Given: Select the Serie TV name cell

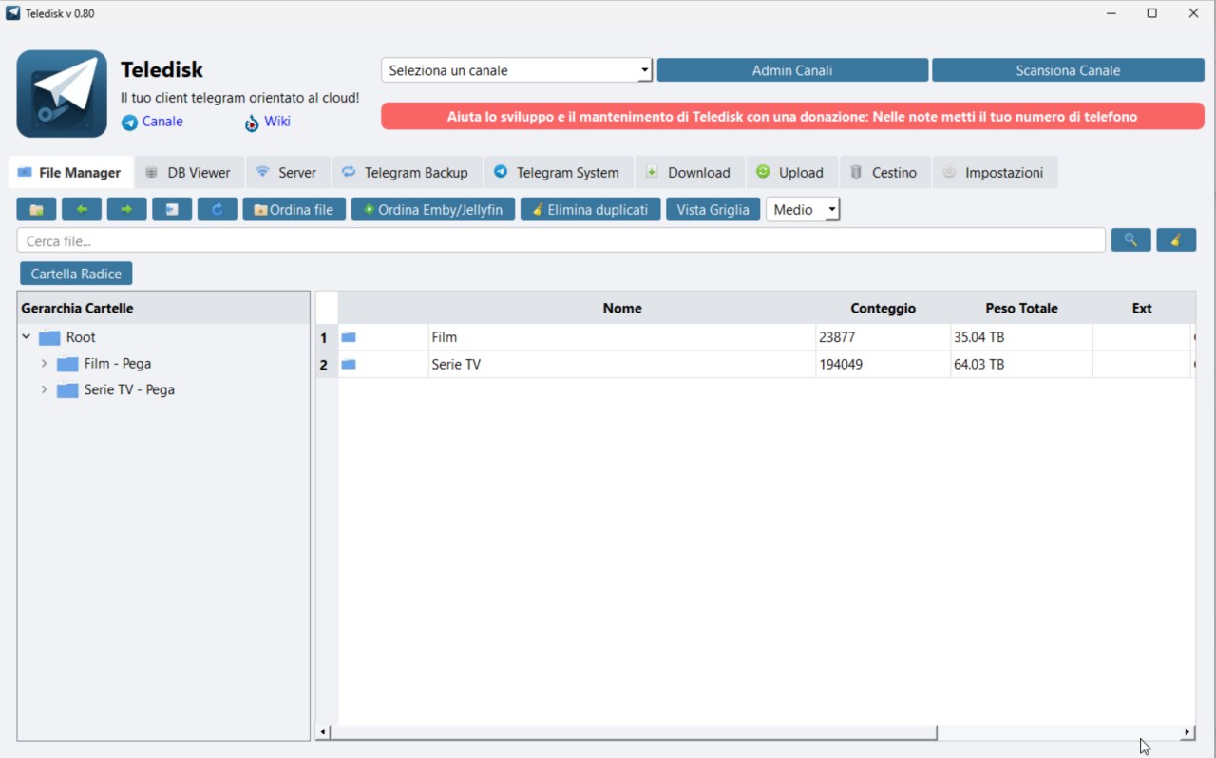Looking at the screenshot, I should coord(622,364).
